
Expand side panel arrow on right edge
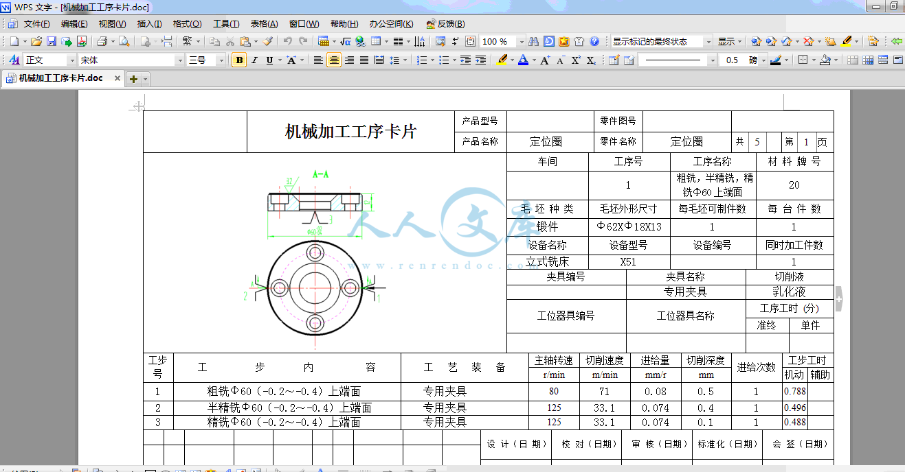point(838,300)
